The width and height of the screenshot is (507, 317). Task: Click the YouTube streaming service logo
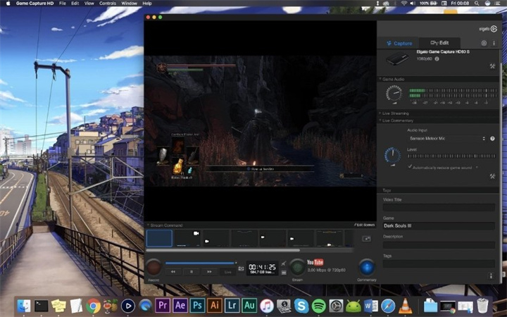[315, 262]
